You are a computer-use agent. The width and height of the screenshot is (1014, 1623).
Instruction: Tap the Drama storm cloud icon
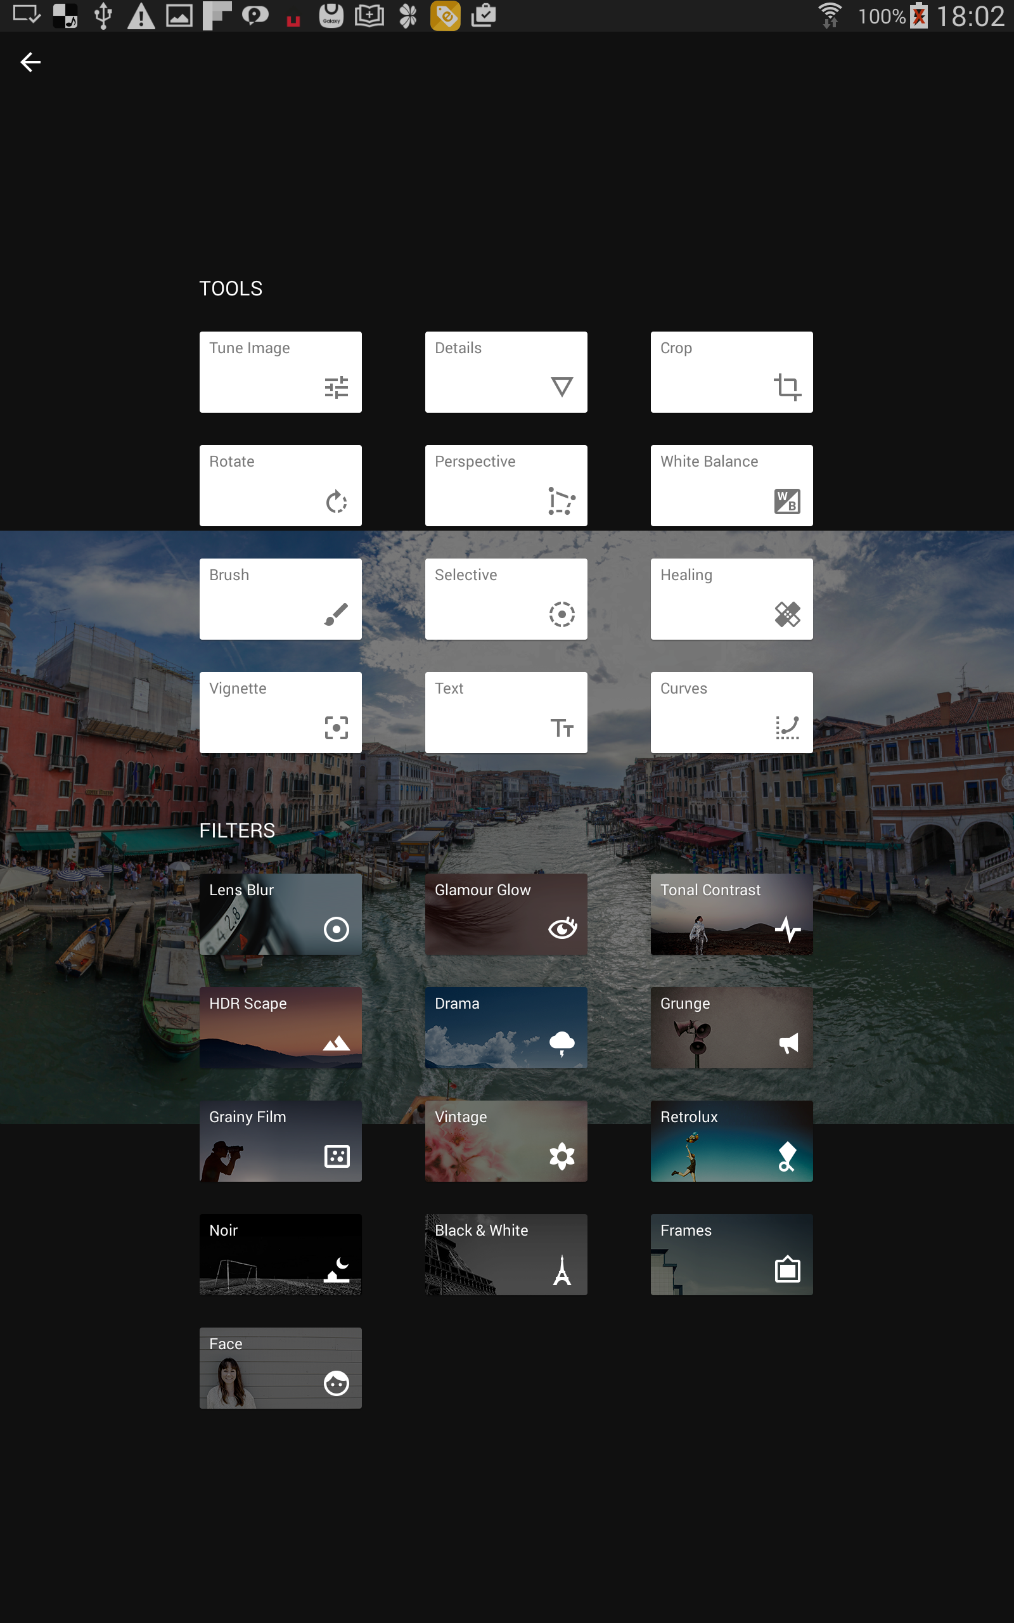click(x=562, y=1043)
